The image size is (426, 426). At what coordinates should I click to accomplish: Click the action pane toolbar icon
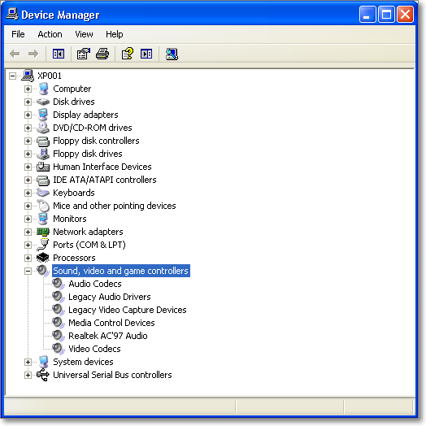tap(146, 54)
